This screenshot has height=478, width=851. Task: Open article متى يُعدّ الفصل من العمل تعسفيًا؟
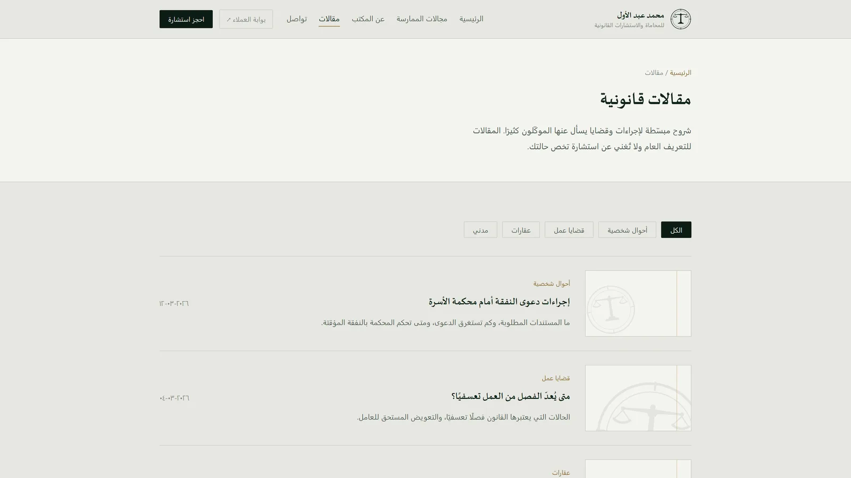(511, 396)
